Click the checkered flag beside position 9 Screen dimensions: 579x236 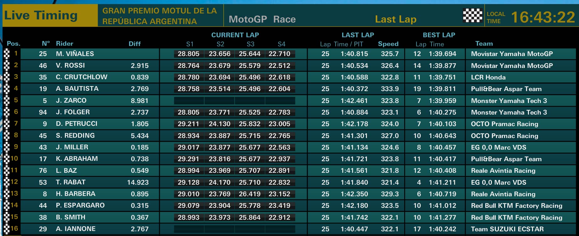[7, 147]
